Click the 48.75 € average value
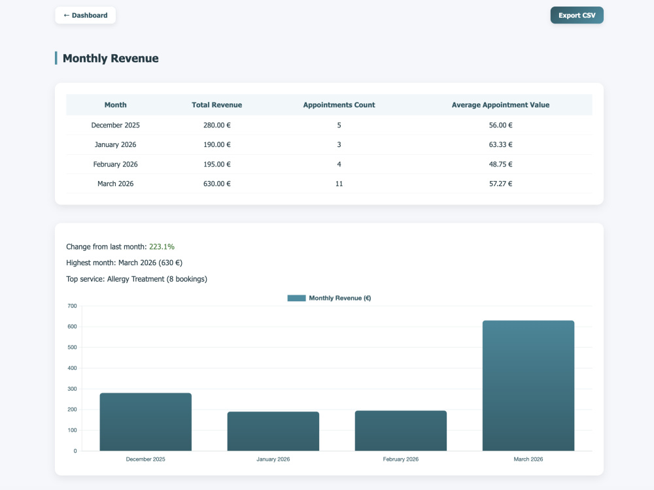The height and width of the screenshot is (490, 654). [x=500, y=164]
